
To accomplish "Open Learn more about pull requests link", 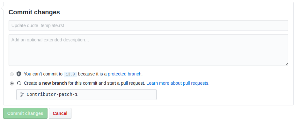I will (178, 83).
